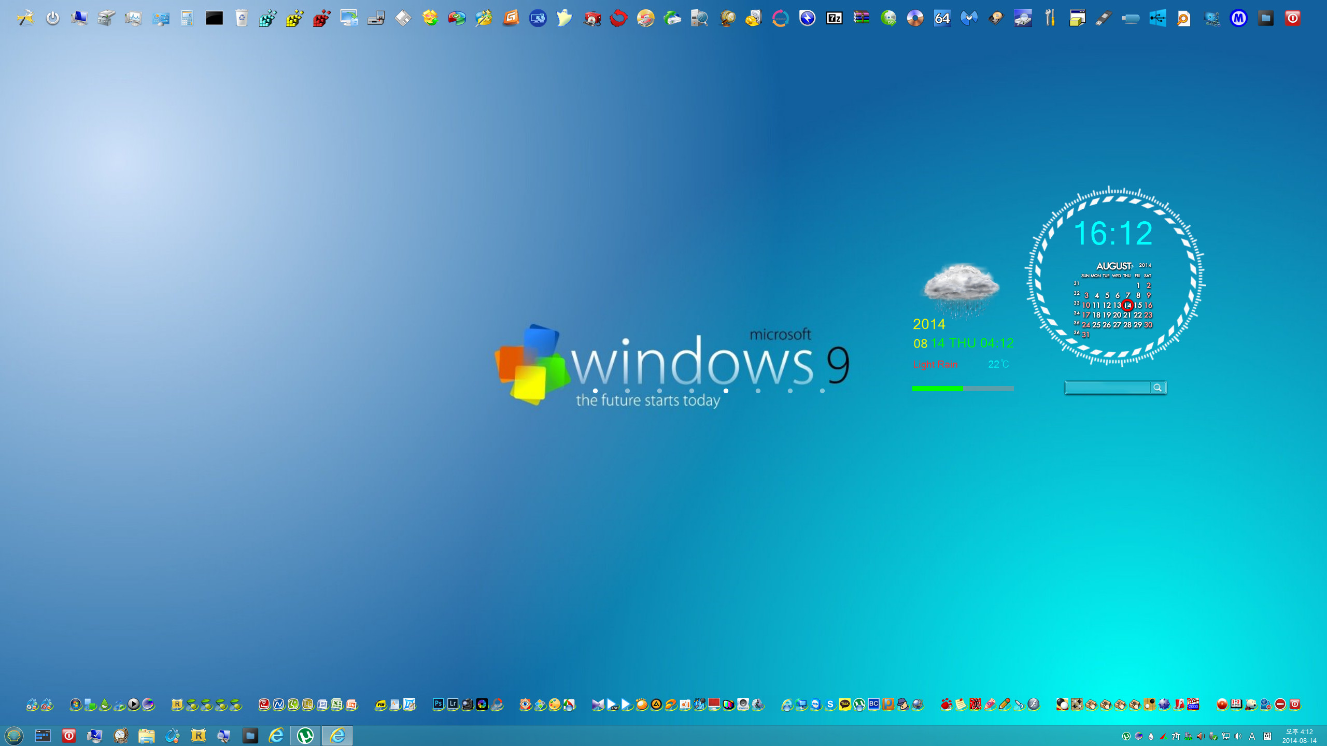Click the Light Rain weather text
The image size is (1327, 746).
tap(935, 364)
